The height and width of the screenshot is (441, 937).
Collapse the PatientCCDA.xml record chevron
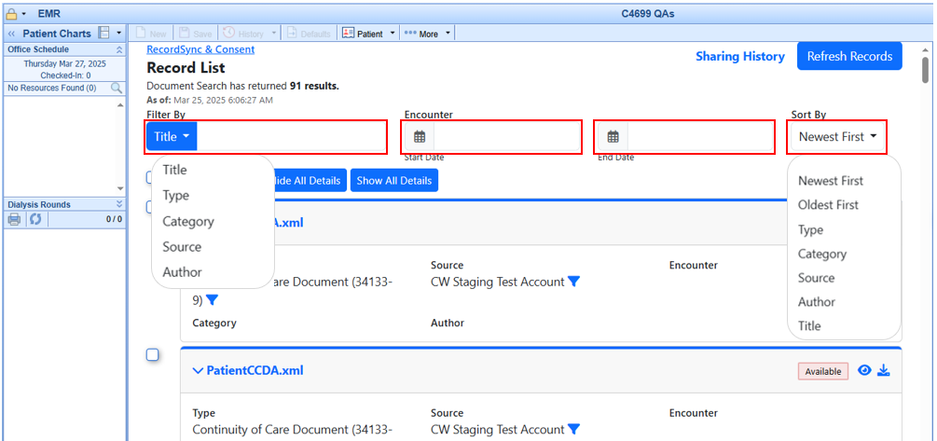click(198, 370)
